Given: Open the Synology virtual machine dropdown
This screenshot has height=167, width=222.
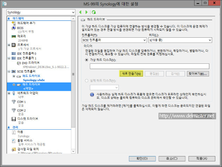Looking at the screenshot, I should (x=41, y=12).
